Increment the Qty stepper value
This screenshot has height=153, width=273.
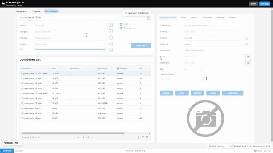click(x=202, y=68)
